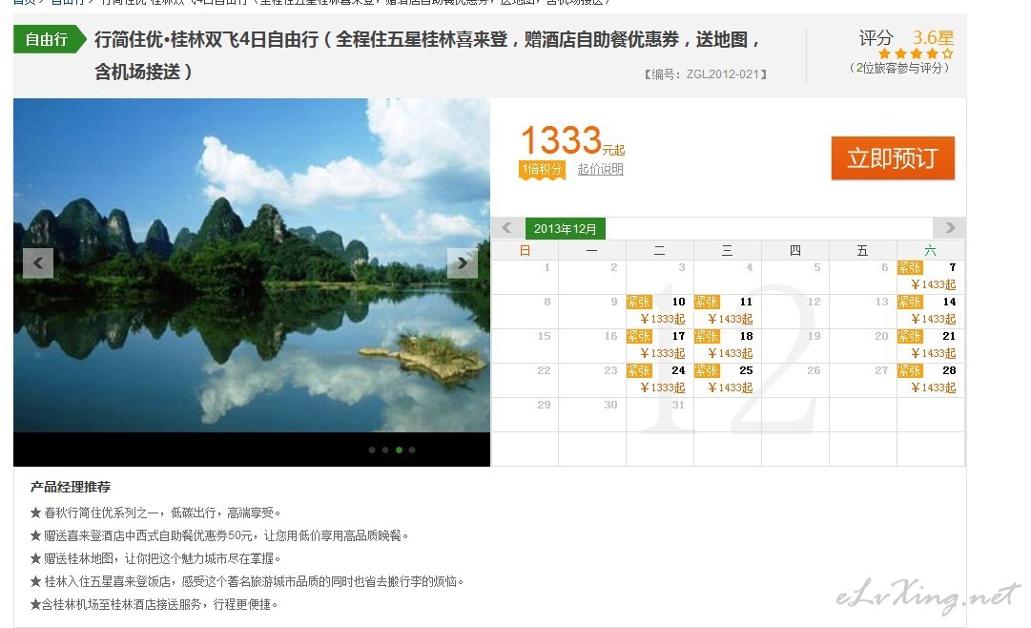Select the fourth slideshow dot

coord(412,450)
